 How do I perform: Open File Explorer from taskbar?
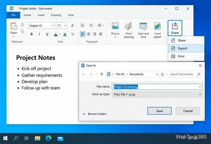point(38,138)
